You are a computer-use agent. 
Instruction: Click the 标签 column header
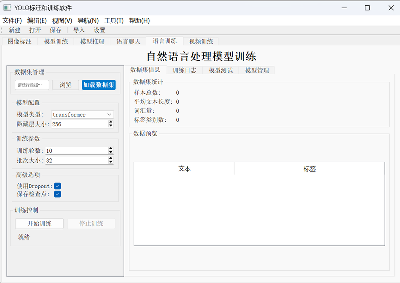[x=309, y=169]
